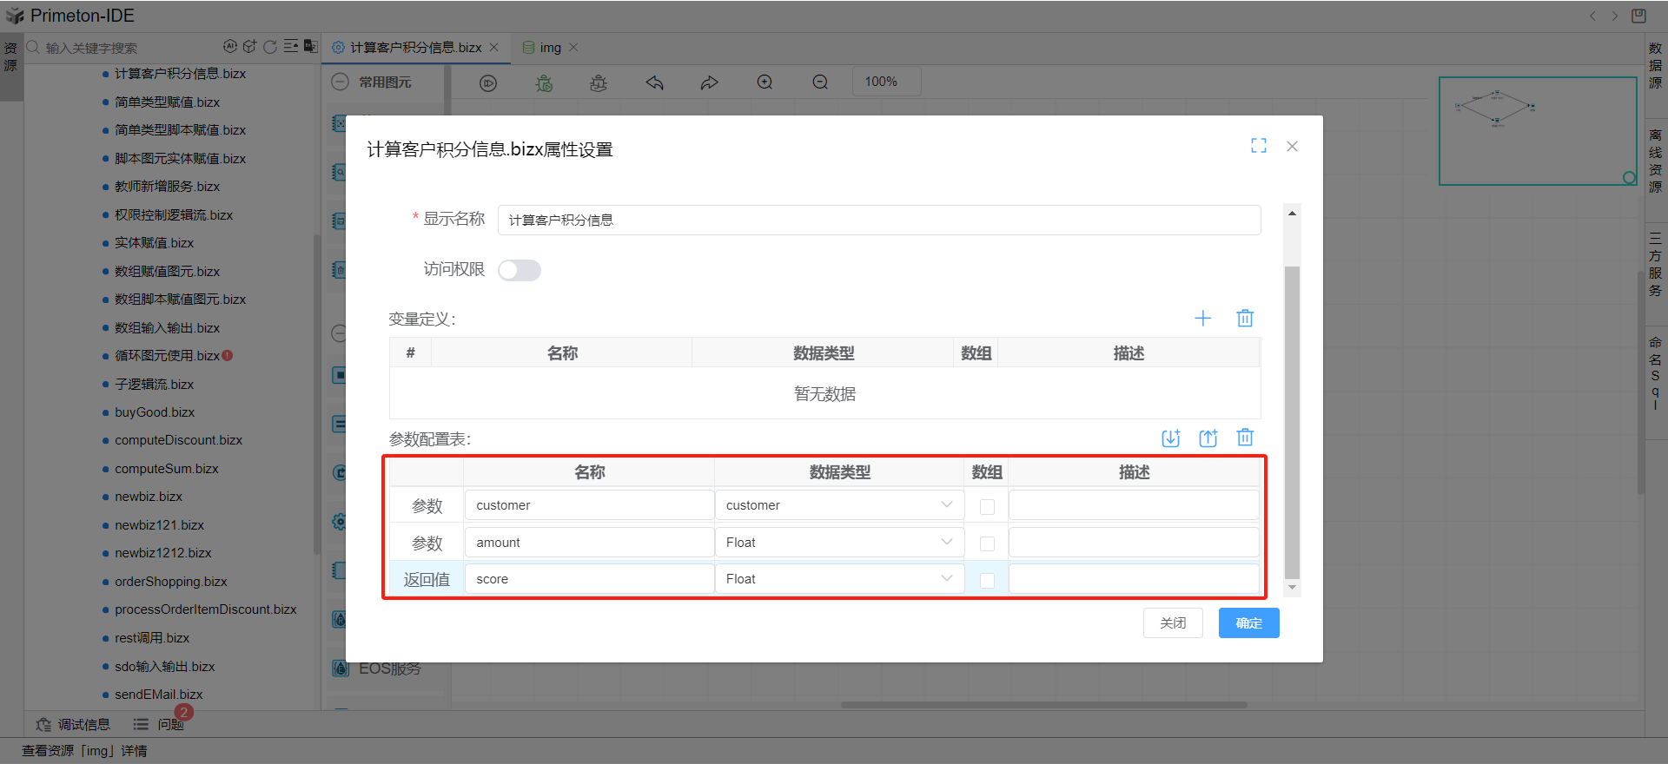Toggle the access permission switch
Image resolution: width=1668 pixels, height=764 pixels.
click(520, 271)
